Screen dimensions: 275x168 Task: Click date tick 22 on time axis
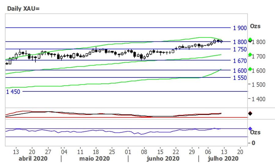[176, 152]
